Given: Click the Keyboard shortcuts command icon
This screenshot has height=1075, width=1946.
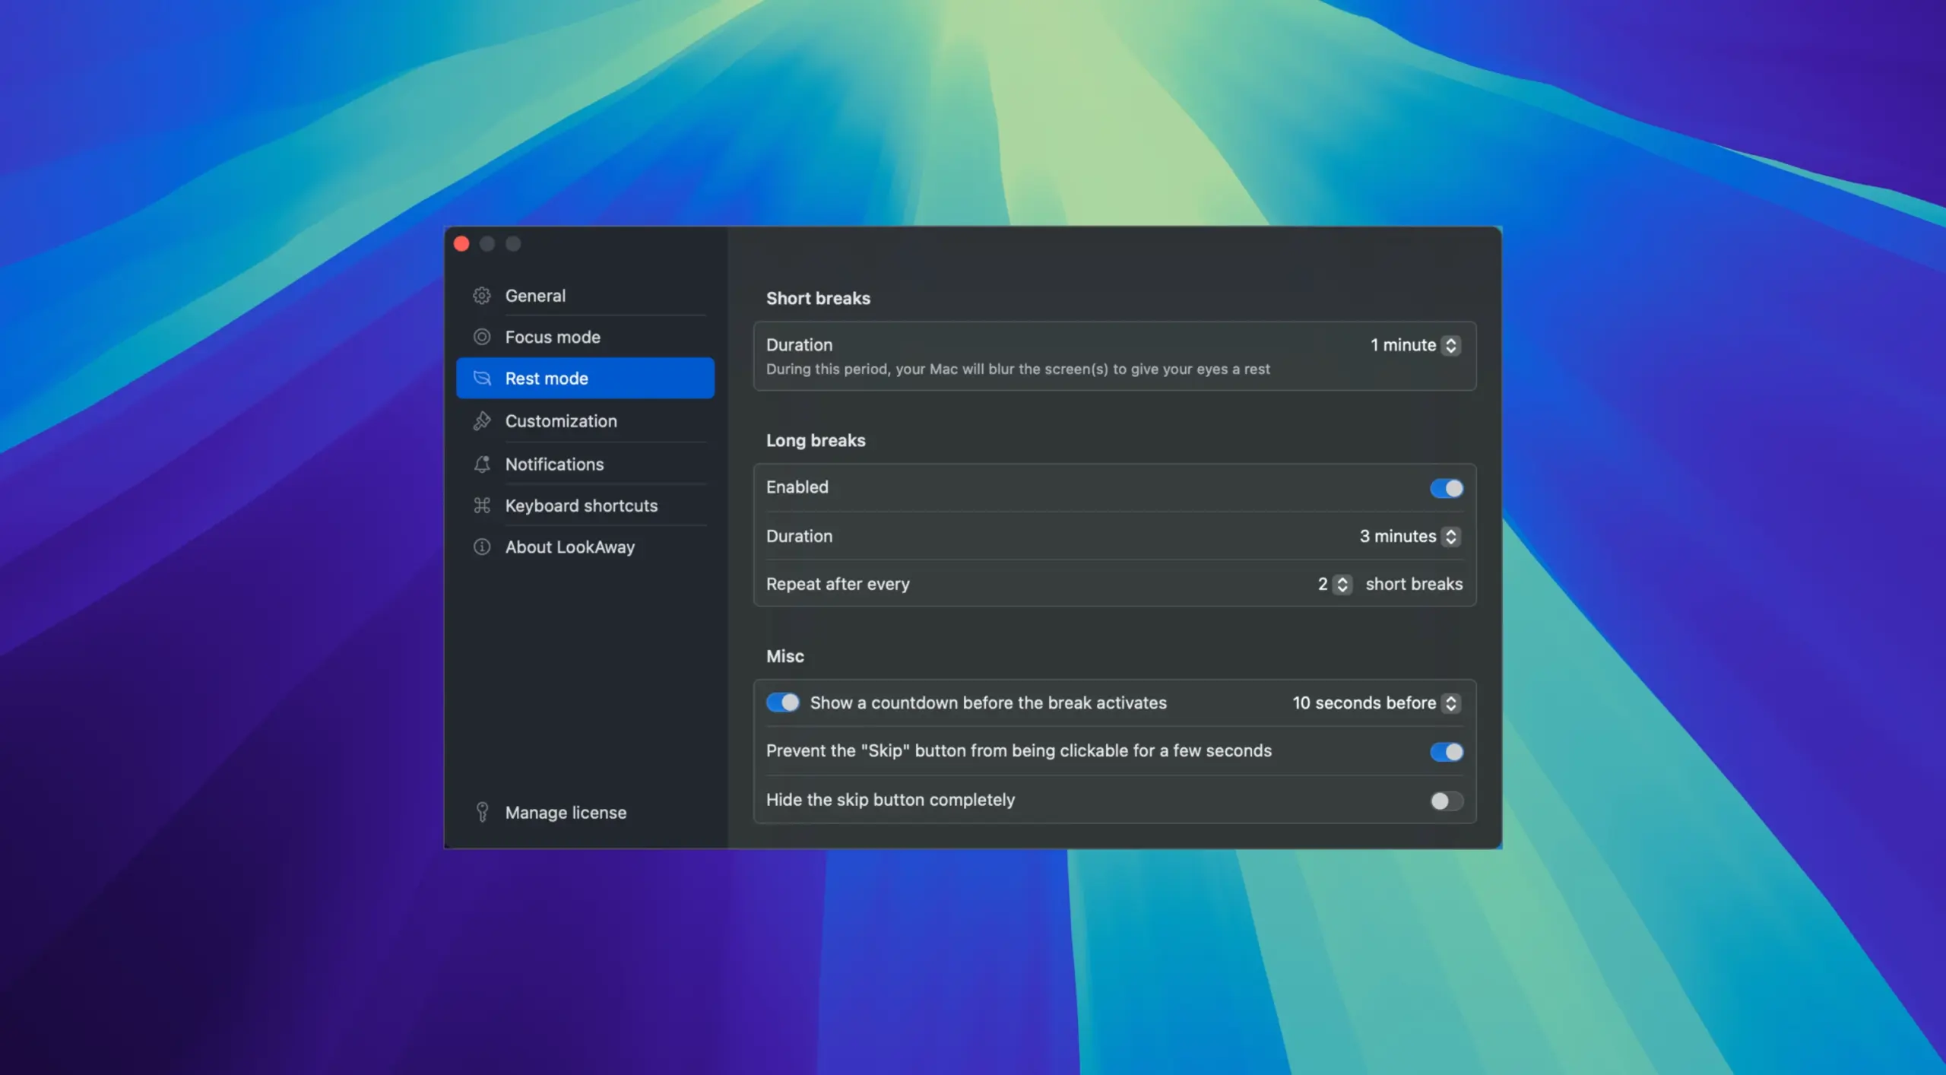Looking at the screenshot, I should pos(482,506).
